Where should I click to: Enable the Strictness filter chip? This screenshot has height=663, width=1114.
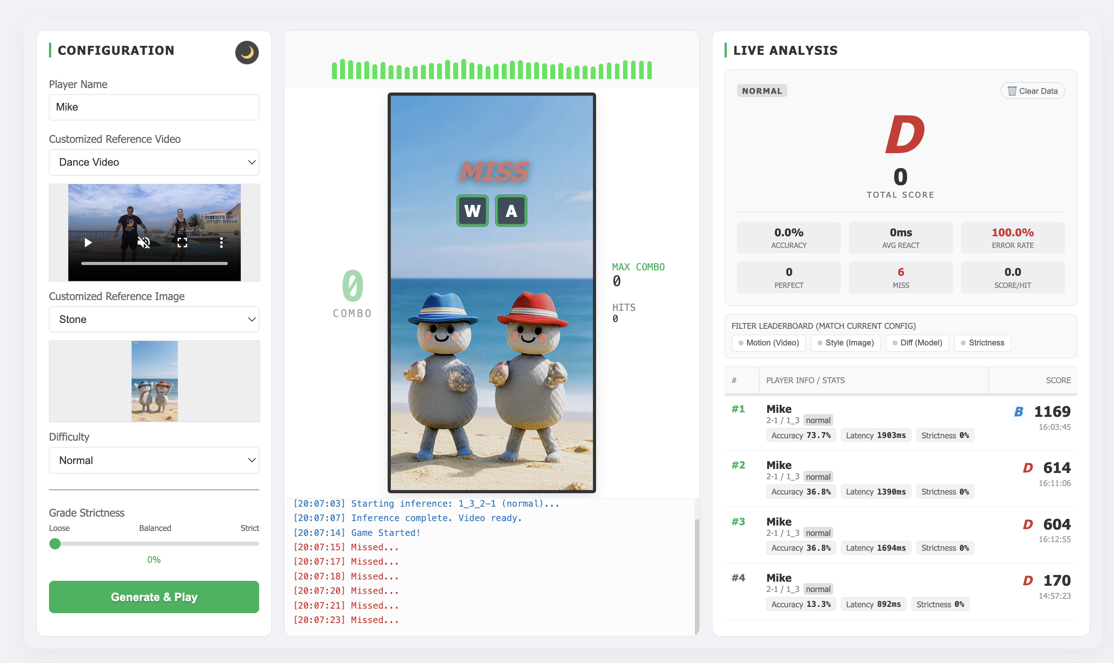pyautogui.click(x=982, y=343)
